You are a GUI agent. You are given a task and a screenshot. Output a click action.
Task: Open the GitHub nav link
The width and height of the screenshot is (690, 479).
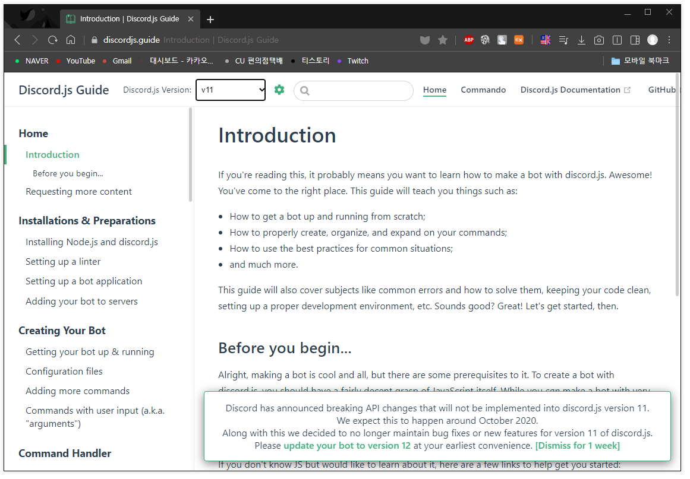661,90
